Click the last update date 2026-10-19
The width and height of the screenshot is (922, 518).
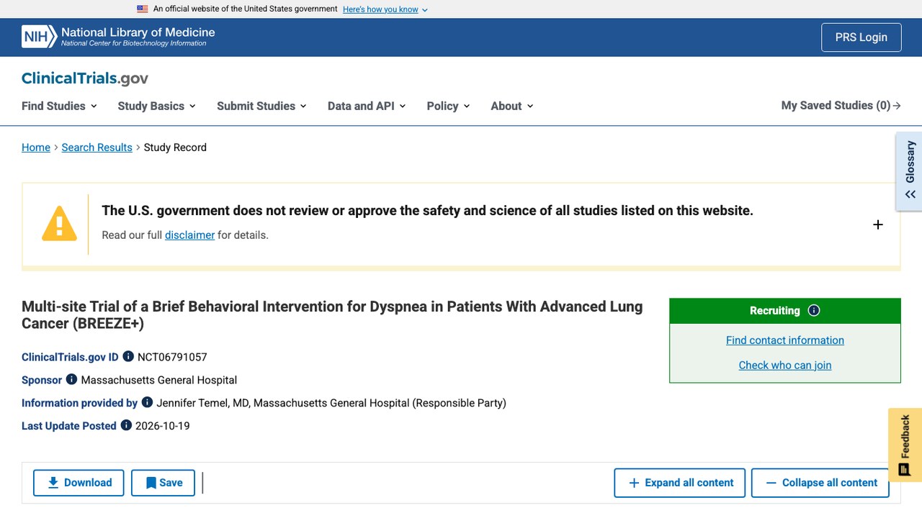click(163, 426)
